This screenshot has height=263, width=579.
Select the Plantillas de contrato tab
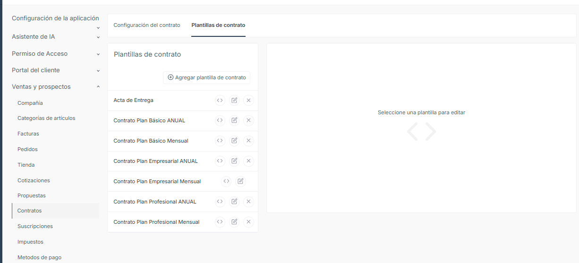tap(218, 25)
